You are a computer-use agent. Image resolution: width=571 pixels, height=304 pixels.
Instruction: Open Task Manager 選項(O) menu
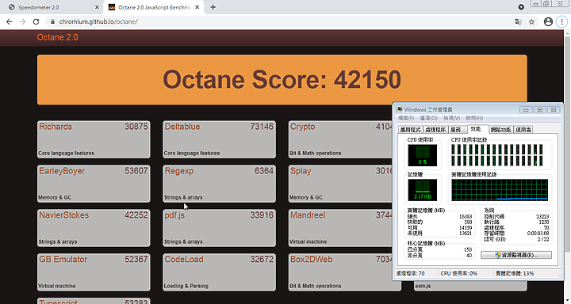(428, 118)
